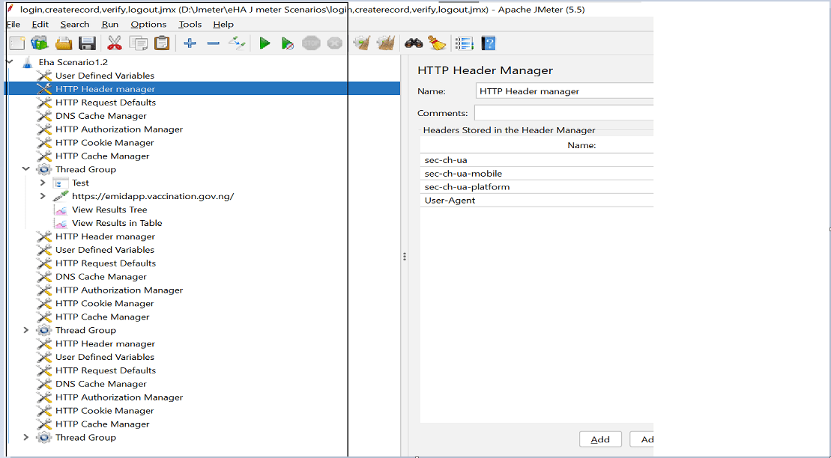Image resolution: width=831 pixels, height=458 pixels.
Task: Click the Cut scissors icon
Action: [x=114, y=43]
